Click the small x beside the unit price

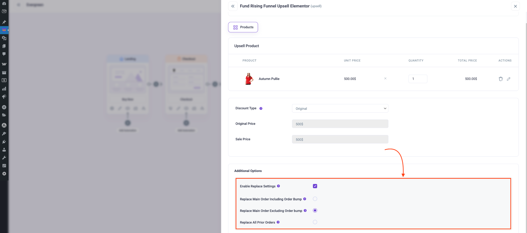pos(385,79)
